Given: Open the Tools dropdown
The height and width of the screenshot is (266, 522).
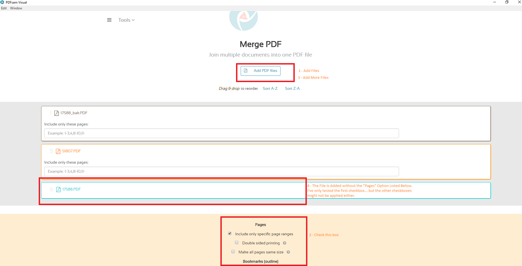Looking at the screenshot, I should [x=124, y=20].
